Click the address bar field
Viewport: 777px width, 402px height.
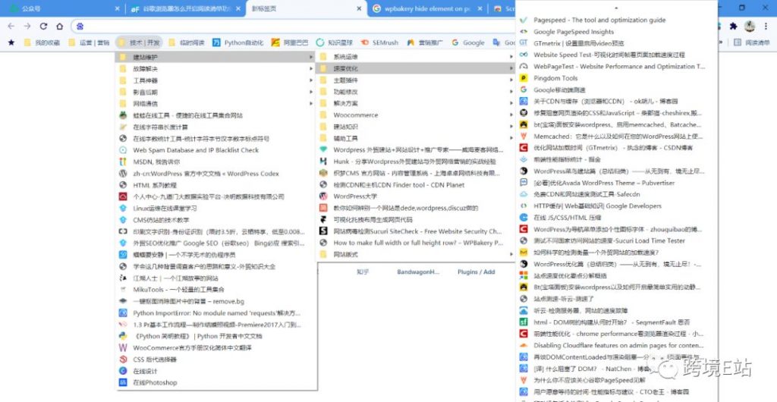coord(292,27)
